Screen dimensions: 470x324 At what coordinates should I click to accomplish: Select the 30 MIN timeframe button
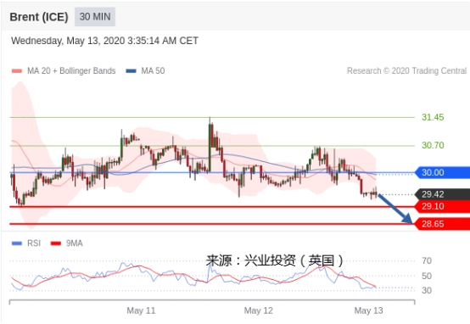(95, 17)
